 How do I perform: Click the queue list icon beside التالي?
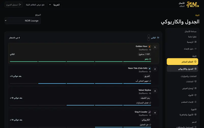coord(158,38)
